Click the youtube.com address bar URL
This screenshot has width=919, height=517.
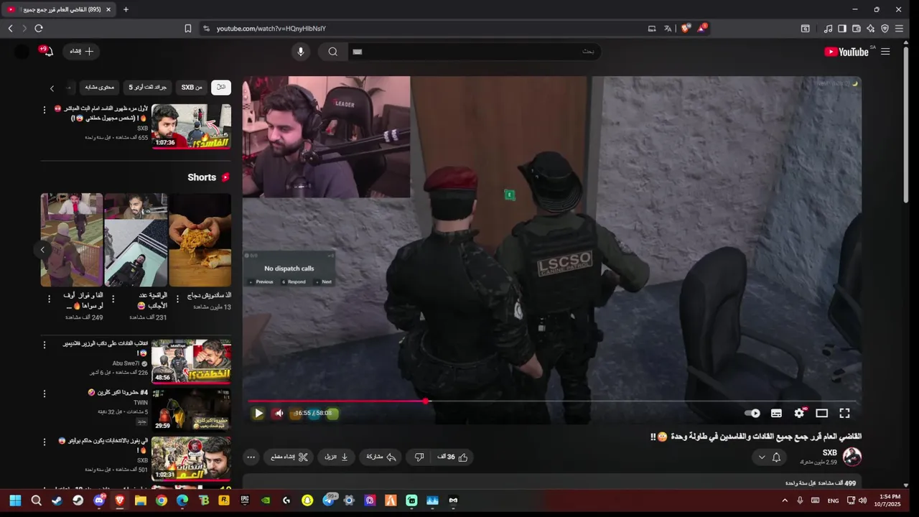pyautogui.click(x=271, y=29)
